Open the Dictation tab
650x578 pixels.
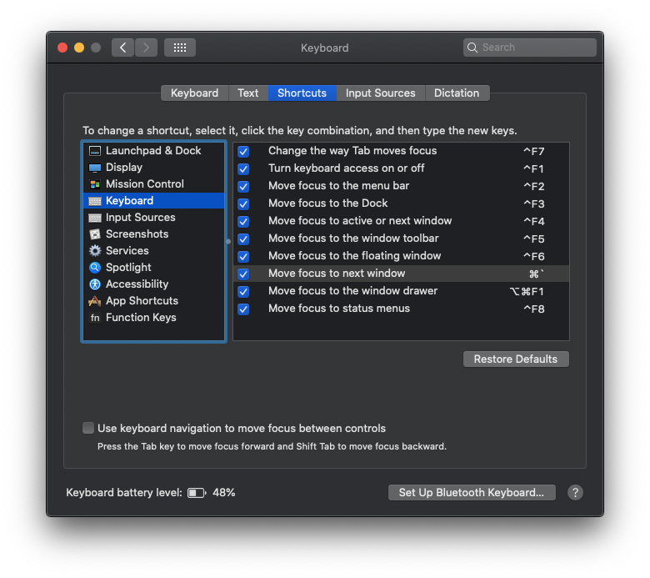pyautogui.click(x=457, y=93)
